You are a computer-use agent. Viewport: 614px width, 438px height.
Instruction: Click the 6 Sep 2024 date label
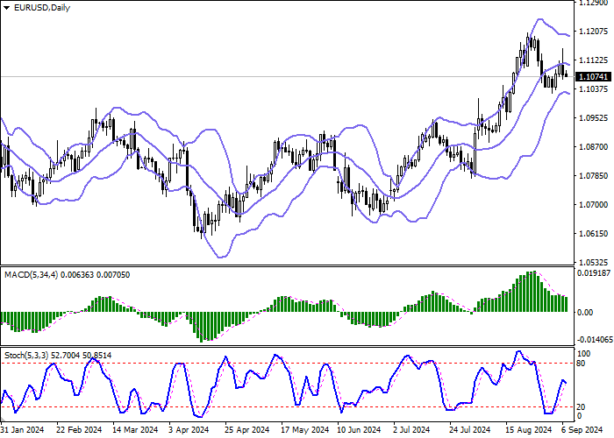pyautogui.click(x=582, y=430)
